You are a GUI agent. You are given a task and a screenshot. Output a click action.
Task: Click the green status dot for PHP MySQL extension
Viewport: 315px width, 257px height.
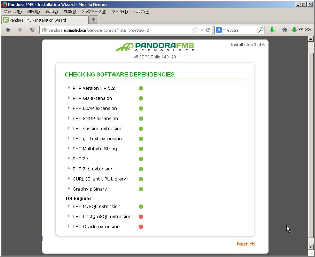pyautogui.click(x=141, y=207)
